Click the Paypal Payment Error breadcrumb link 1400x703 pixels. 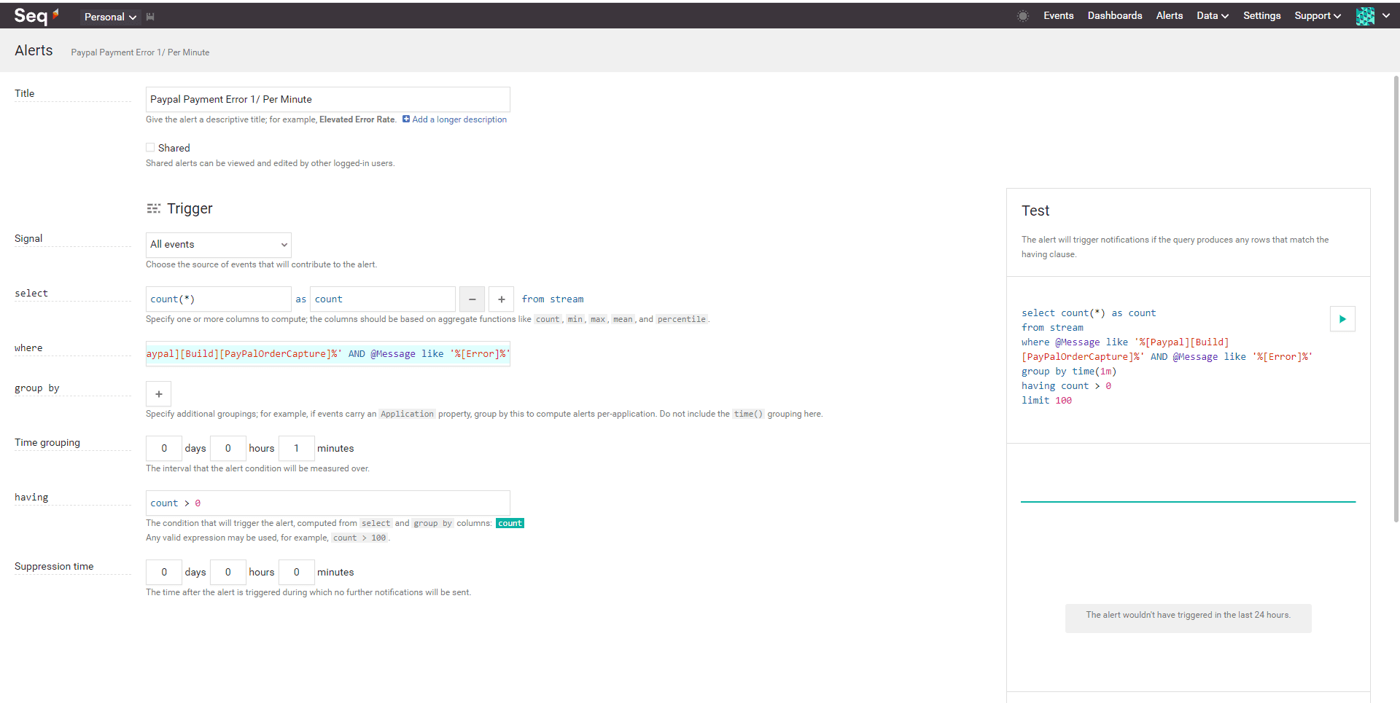click(139, 52)
